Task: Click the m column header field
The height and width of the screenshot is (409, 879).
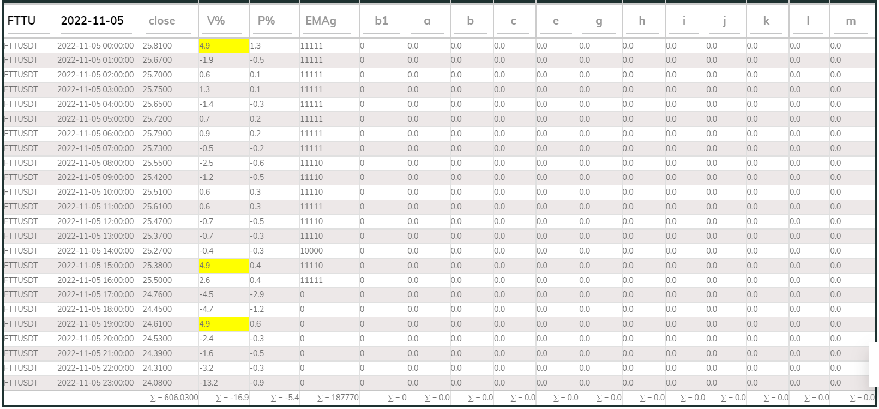Action: click(x=851, y=21)
